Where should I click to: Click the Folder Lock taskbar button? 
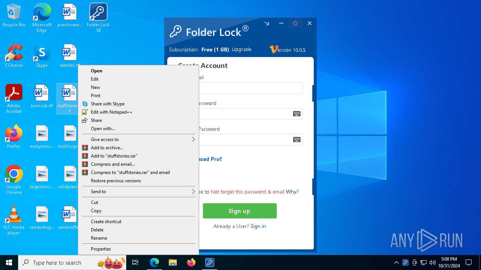209,262
